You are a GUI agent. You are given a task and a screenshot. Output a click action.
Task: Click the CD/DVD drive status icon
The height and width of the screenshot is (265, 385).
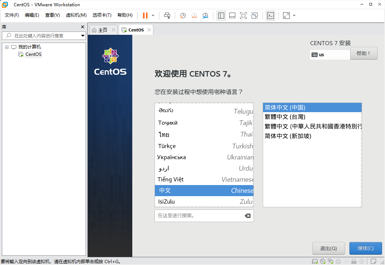323,261
